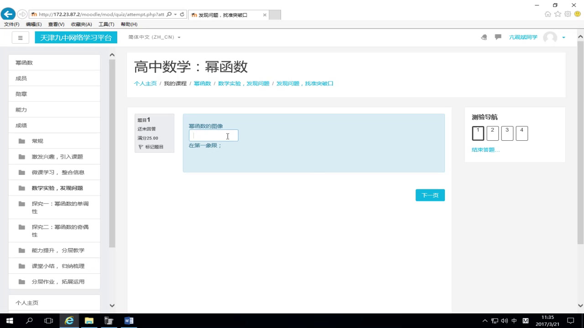Go to question 4 in quiz navigation
This screenshot has width=584, height=328.
pyautogui.click(x=521, y=133)
